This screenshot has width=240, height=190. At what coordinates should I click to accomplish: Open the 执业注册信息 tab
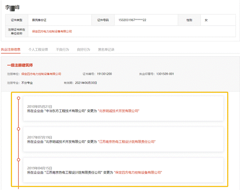[11, 49]
